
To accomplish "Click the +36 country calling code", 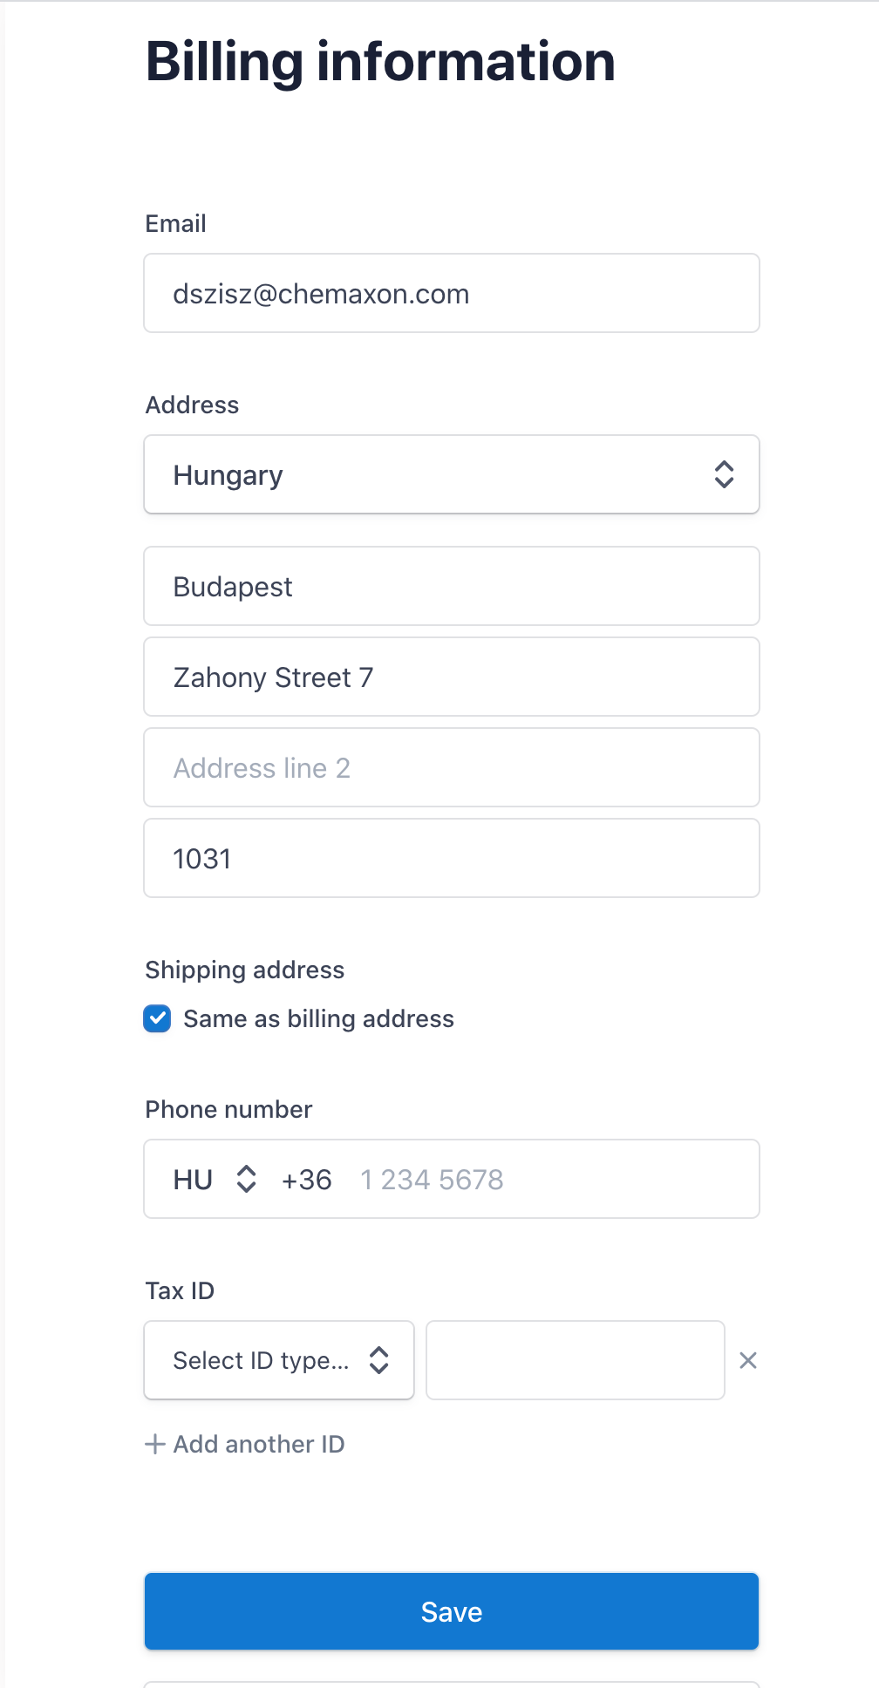I will (x=307, y=1179).
